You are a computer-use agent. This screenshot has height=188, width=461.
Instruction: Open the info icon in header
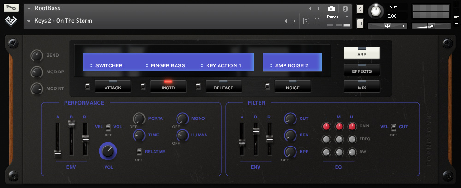point(345,8)
